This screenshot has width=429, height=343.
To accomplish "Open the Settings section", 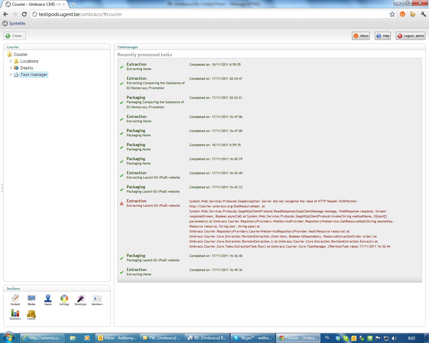I will click(x=64, y=300).
